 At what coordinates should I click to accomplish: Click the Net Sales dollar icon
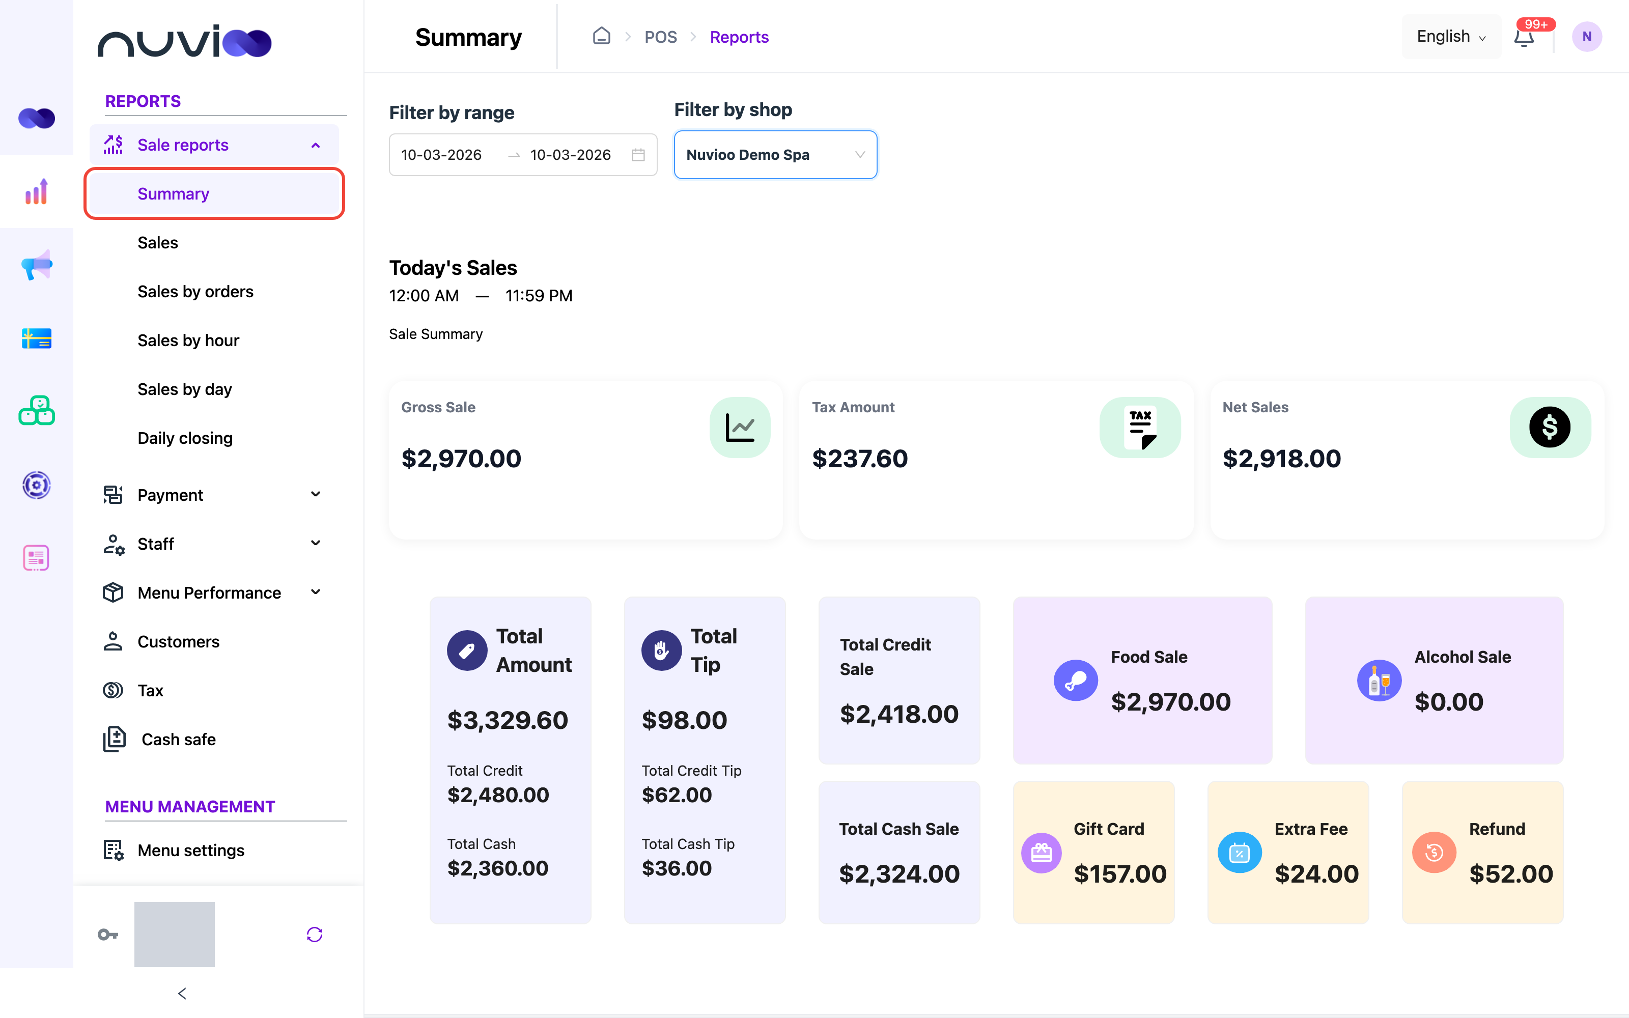(1550, 428)
